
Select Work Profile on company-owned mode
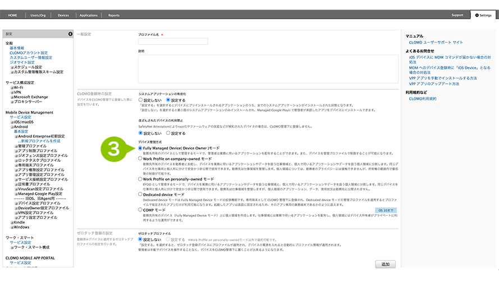click(x=140, y=158)
